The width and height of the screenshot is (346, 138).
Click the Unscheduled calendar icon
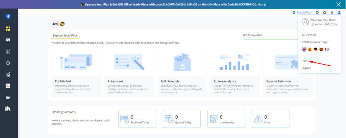click(214, 119)
